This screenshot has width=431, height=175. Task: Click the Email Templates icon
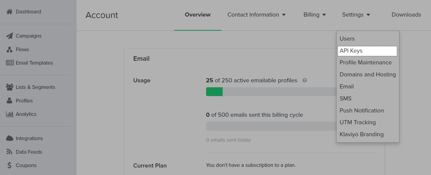click(10, 63)
